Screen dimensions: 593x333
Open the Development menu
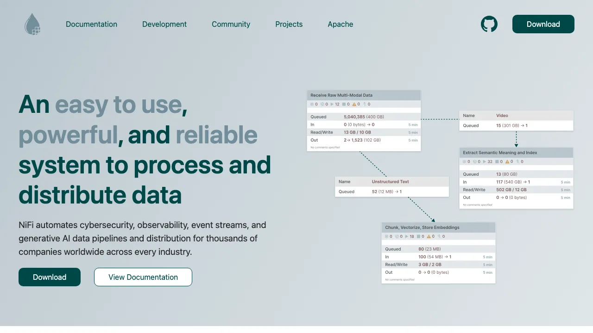[164, 24]
